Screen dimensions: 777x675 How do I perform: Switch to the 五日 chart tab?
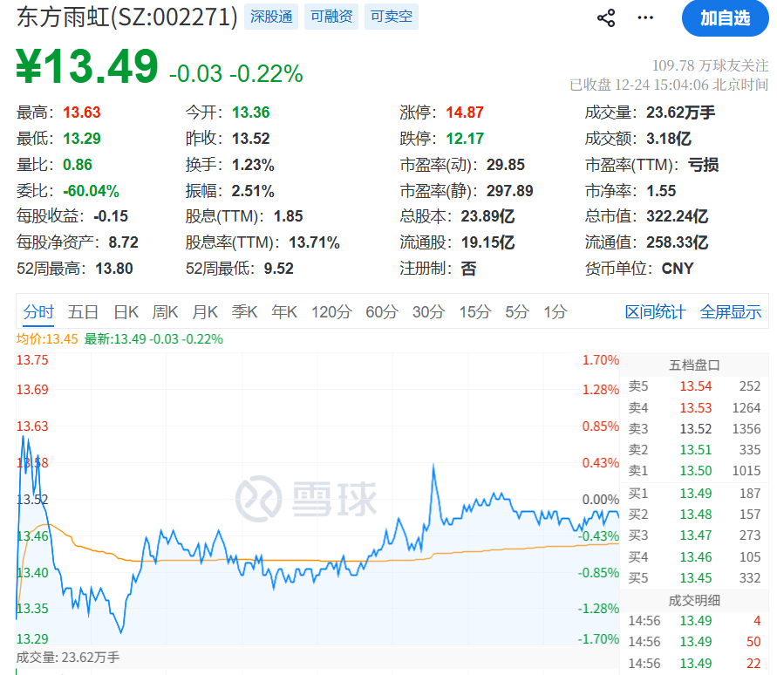[x=84, y=312]
